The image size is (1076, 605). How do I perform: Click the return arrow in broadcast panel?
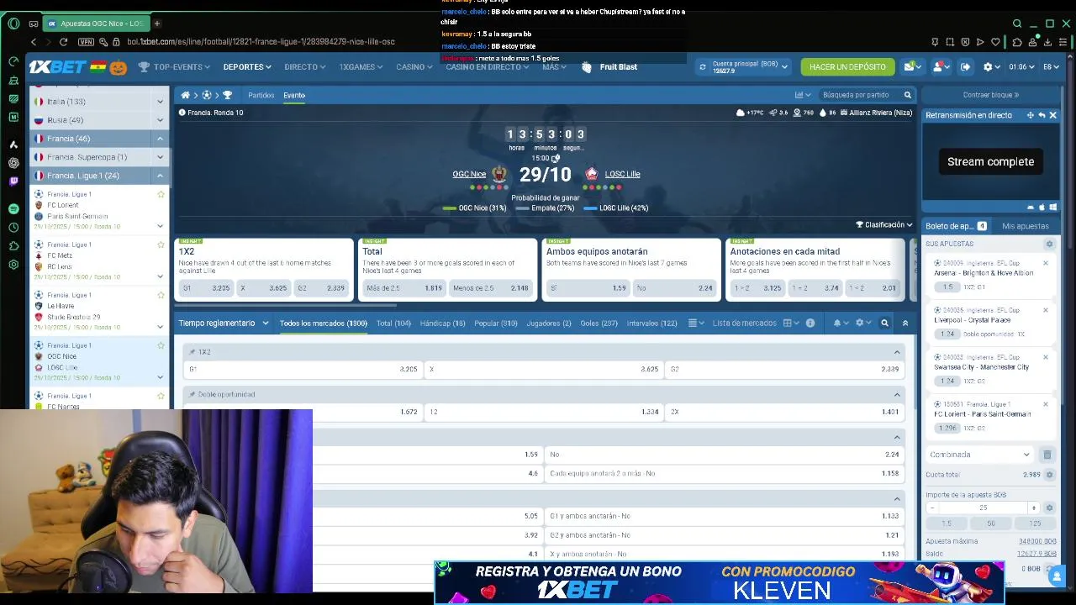[x=1042, y=115]
